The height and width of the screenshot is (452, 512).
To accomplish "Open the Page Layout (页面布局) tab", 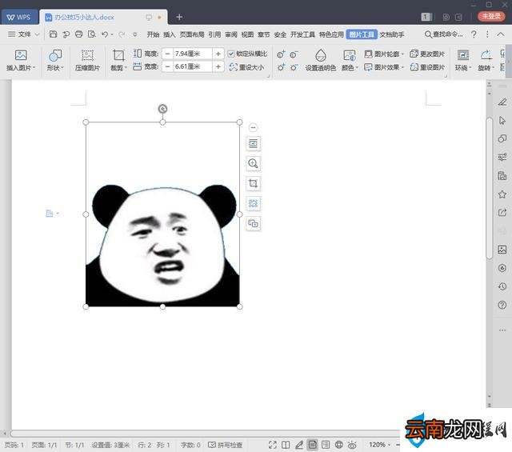I will click(x=192, y=34).
